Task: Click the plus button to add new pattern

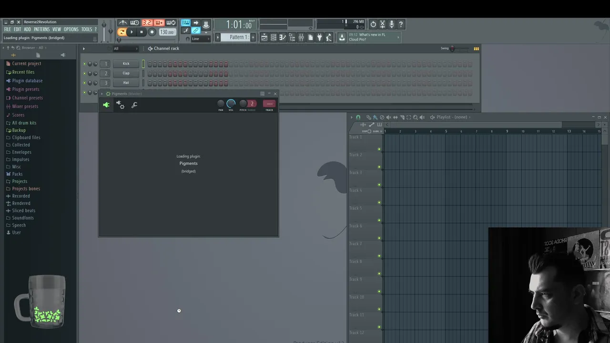Action: 253,37
